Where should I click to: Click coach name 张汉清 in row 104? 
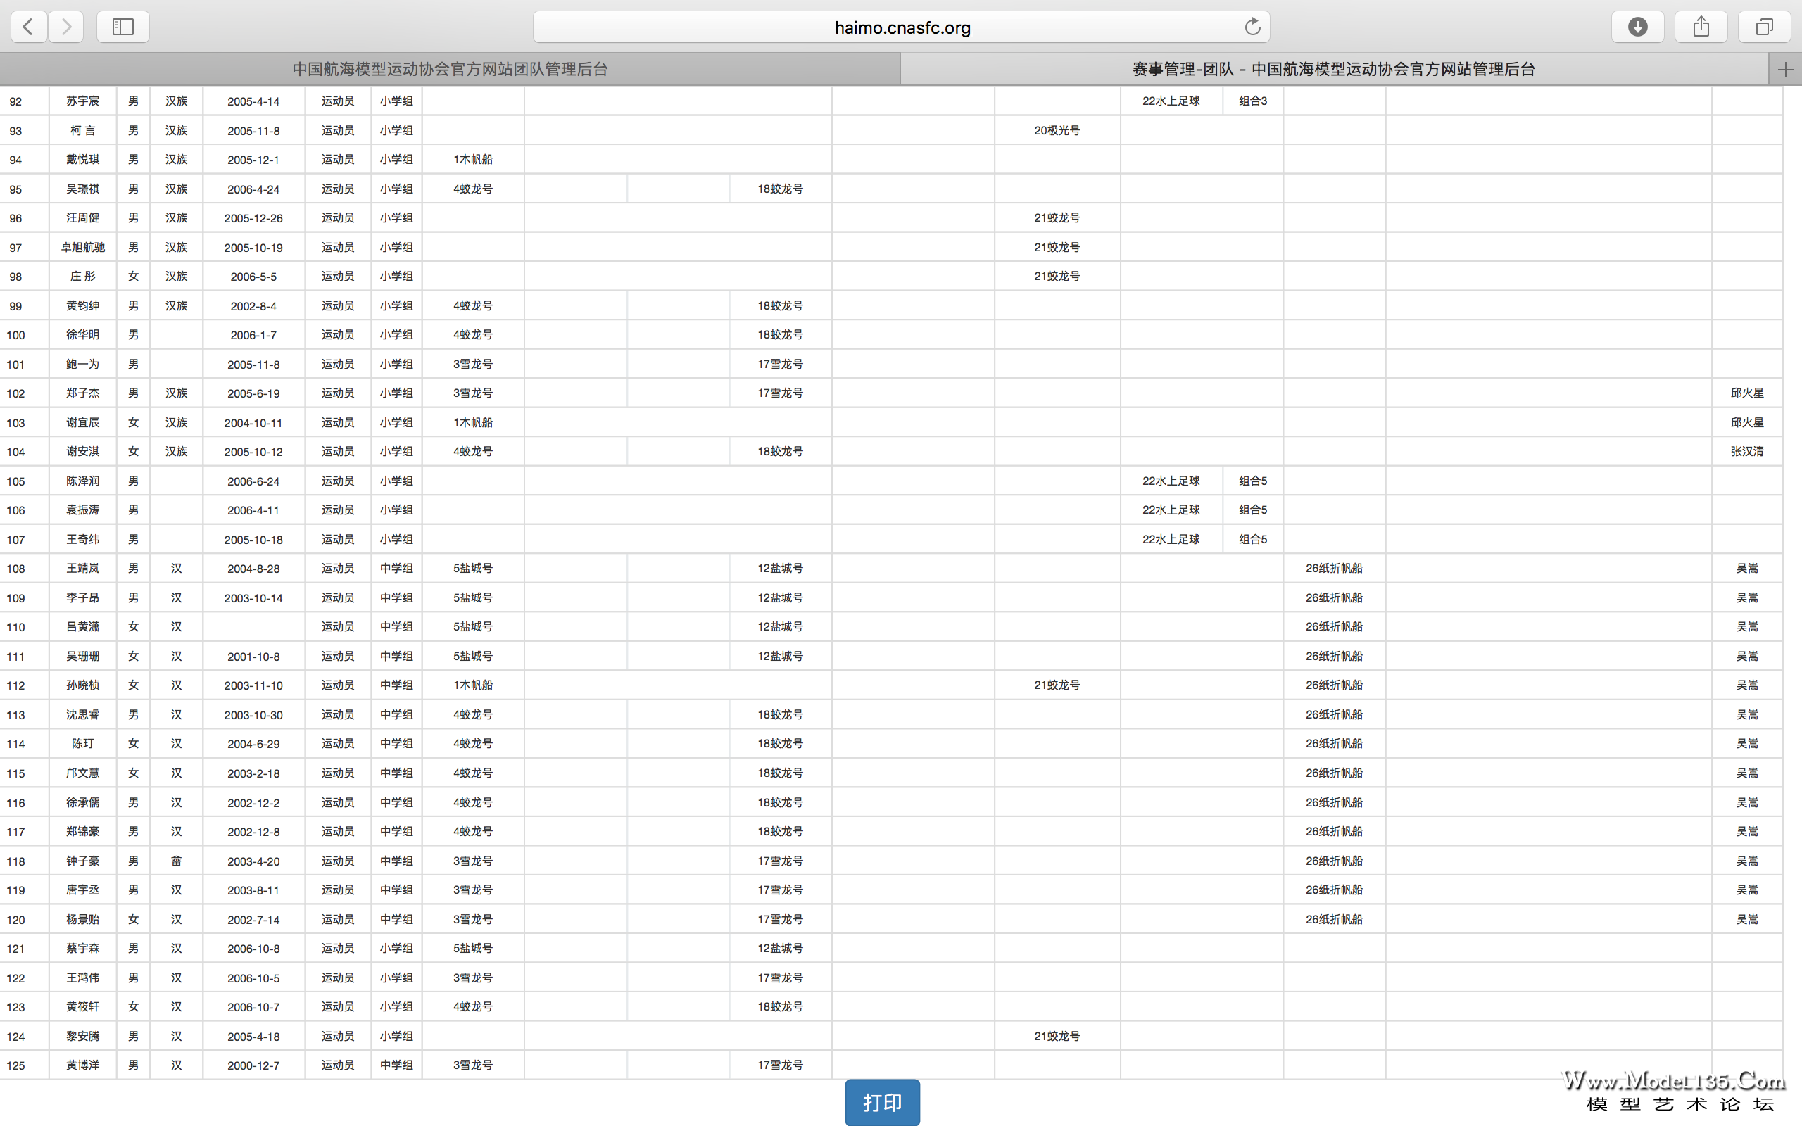coord(1746,451)
